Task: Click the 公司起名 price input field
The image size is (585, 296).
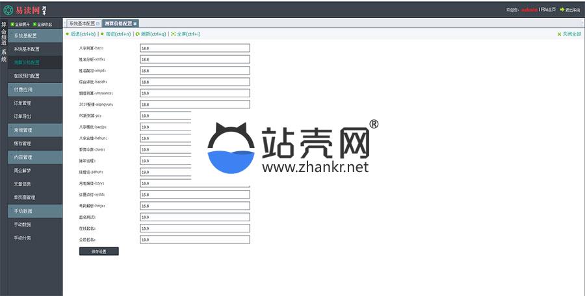Action: pyautogui.click(x=194, y=240)
